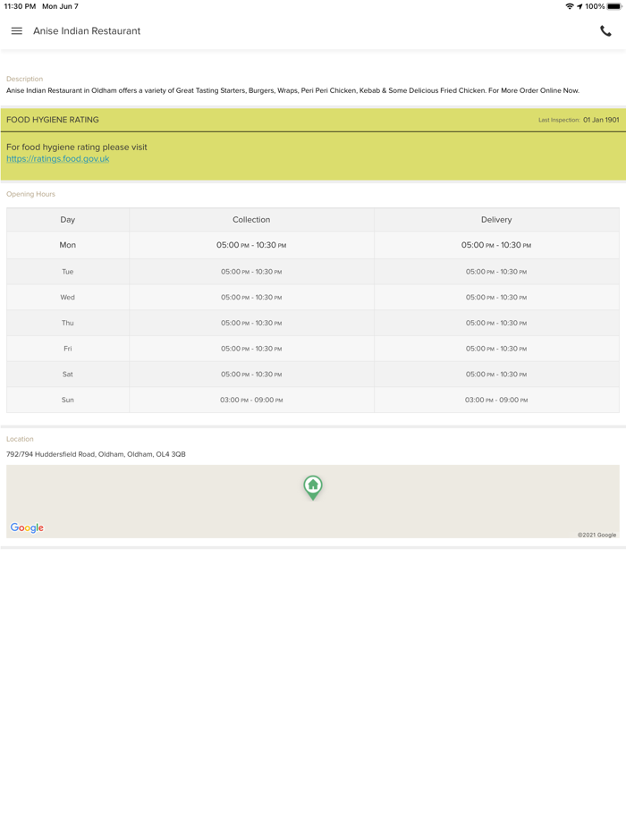Select the Fri row day cell
This screenshot has height=835, width=626.
68,349
